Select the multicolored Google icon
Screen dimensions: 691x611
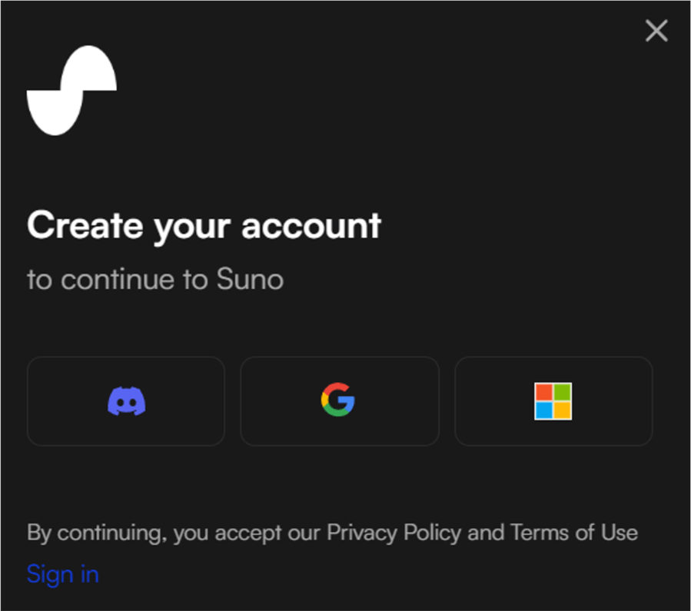tap(338, 400)
